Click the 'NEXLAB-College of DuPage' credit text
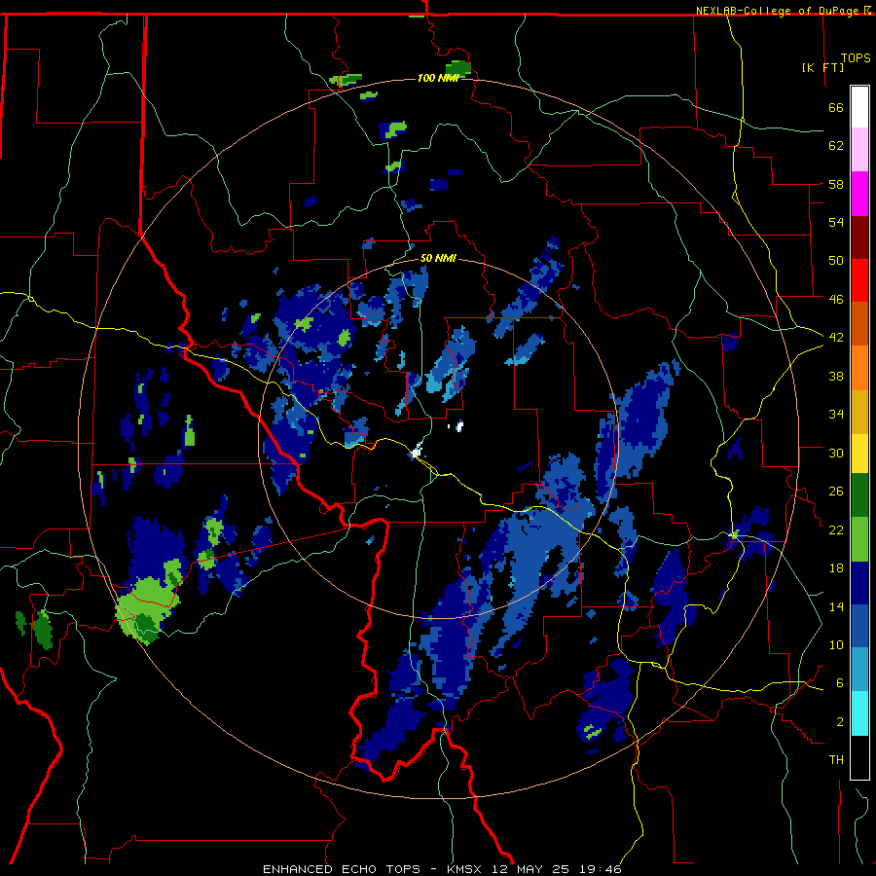Screen dimensions: 876x876 pyautogui.click(x=779, y=11)
